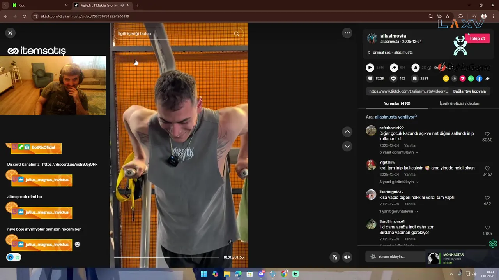Reply to ilkerturgut672 via Yanıtla
Screen dimensions: 499x280
(x=410, y=204)
